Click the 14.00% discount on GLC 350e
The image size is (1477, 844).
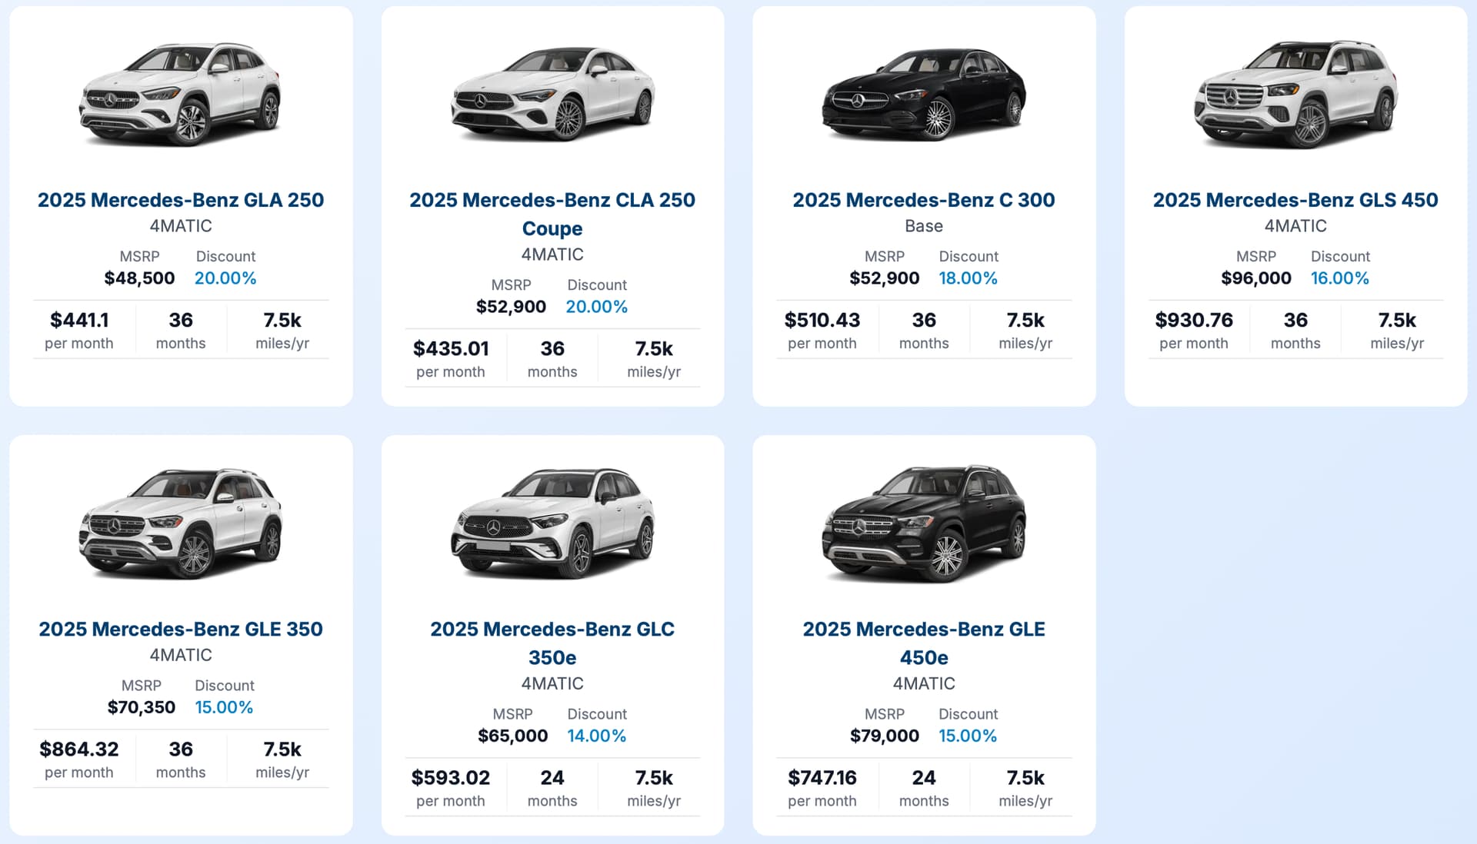(597, 736)
